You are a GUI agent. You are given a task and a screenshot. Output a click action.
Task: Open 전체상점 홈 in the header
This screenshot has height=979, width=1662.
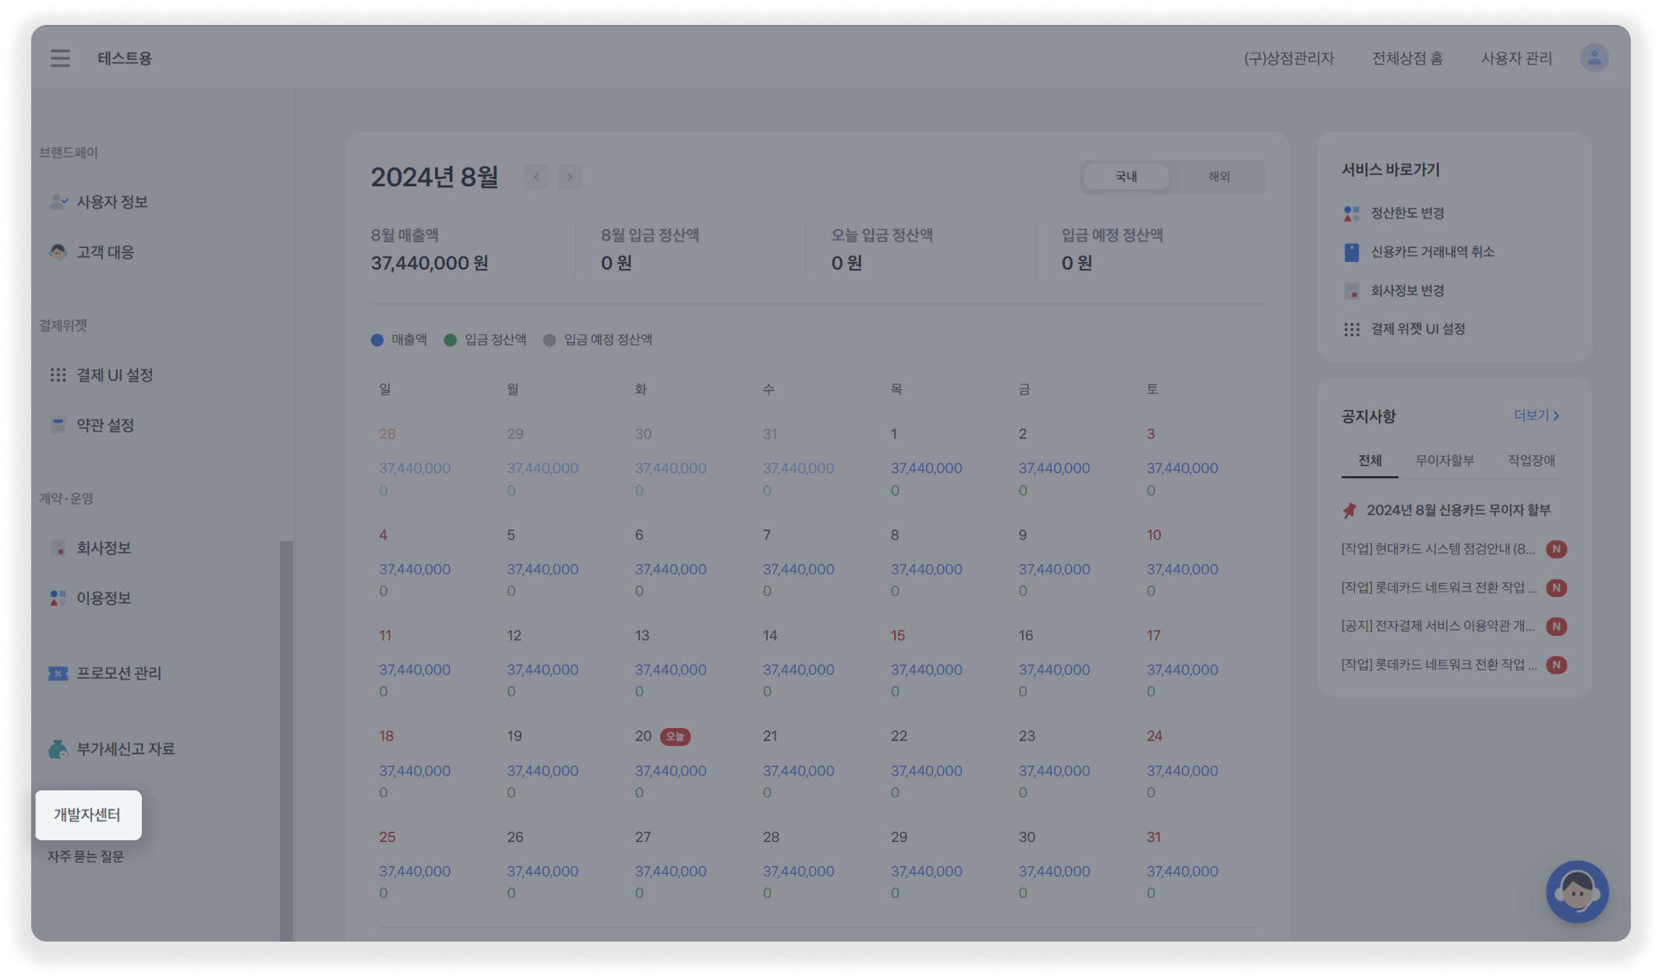(x=1407, y=58)
